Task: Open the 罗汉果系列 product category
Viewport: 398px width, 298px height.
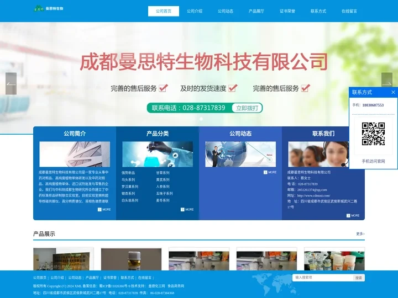Action: [130, 187]
